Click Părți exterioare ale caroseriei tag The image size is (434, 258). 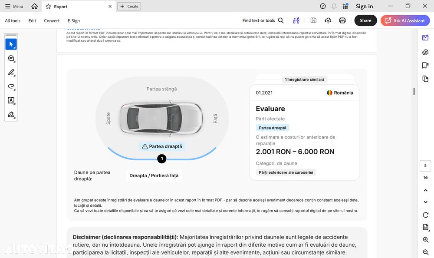[x=286, y=172]
